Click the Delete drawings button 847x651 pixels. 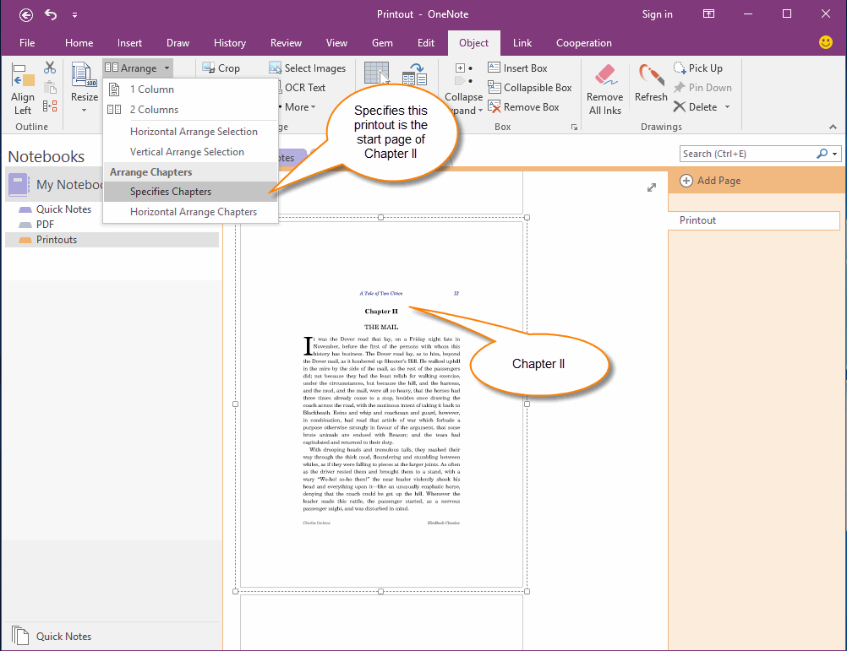click(x=696, y=106)
